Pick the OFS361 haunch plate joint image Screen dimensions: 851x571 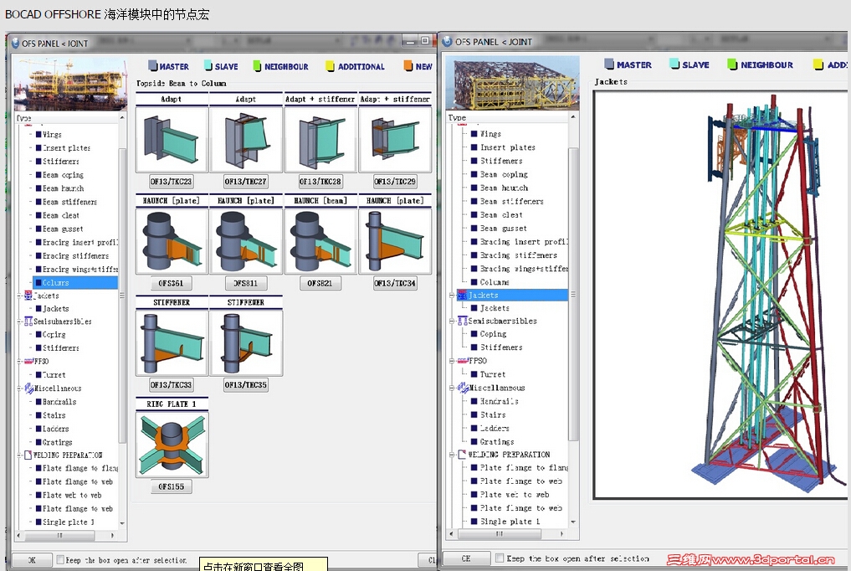(x=172, y=241)
